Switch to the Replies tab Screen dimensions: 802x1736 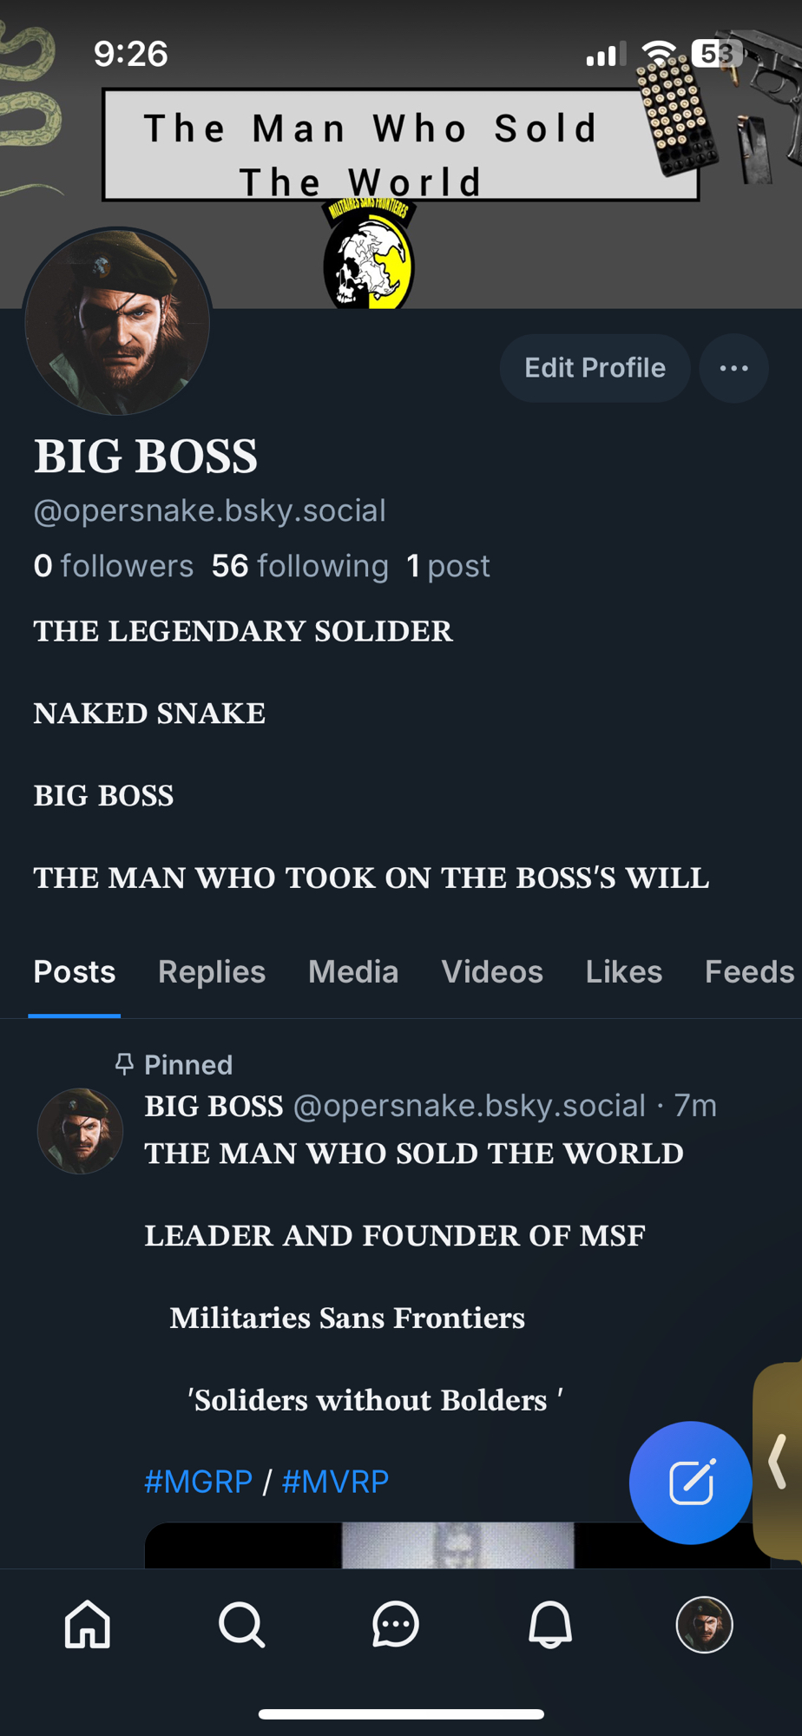pyautogui.click(x=212, y=972)
